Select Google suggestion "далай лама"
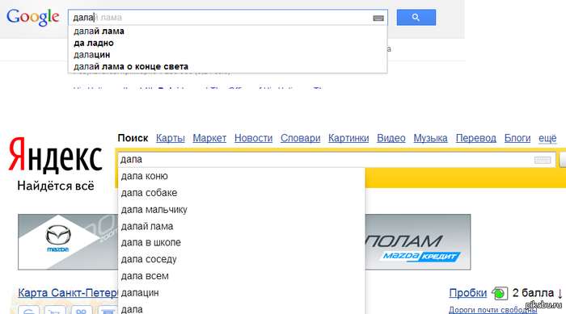The image size is (566, 314). 227,31
